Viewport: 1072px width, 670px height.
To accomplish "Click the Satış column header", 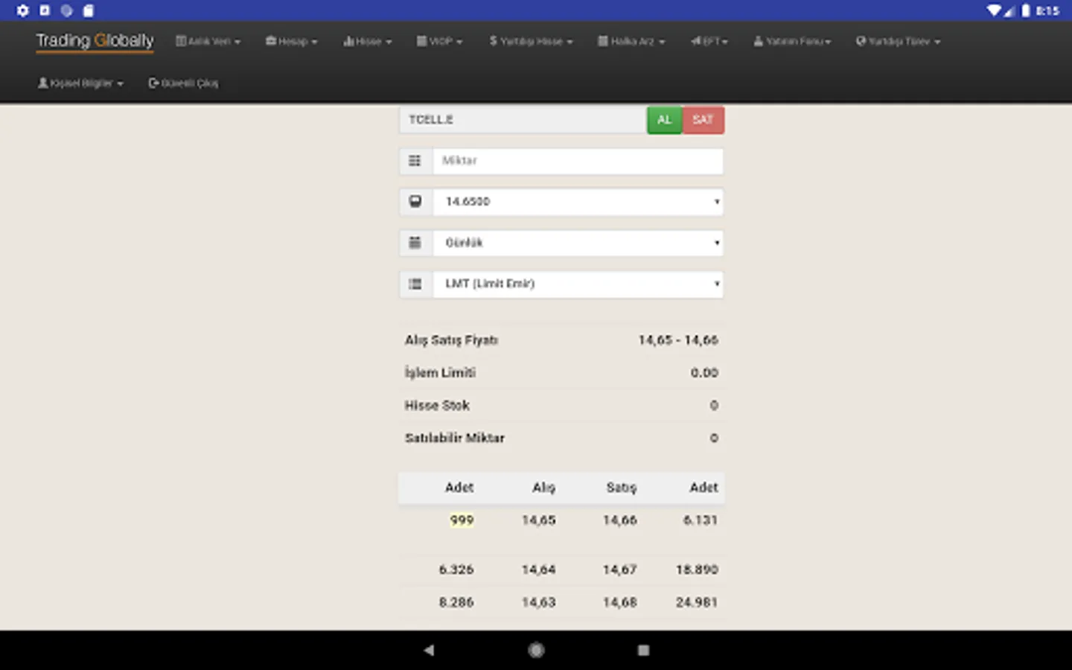I will [621, 488].
